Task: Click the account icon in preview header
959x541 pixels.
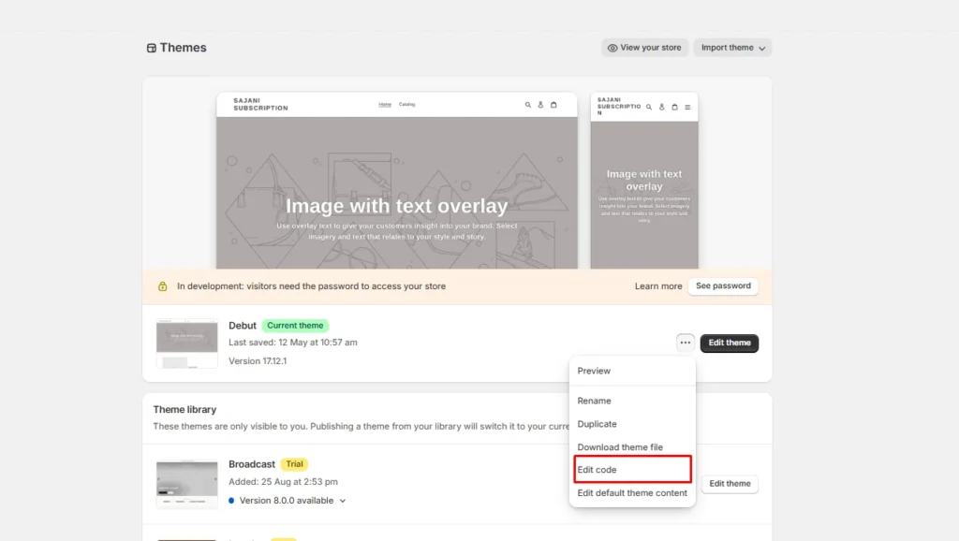Action: pyautogui.click(x=540, y=105)
